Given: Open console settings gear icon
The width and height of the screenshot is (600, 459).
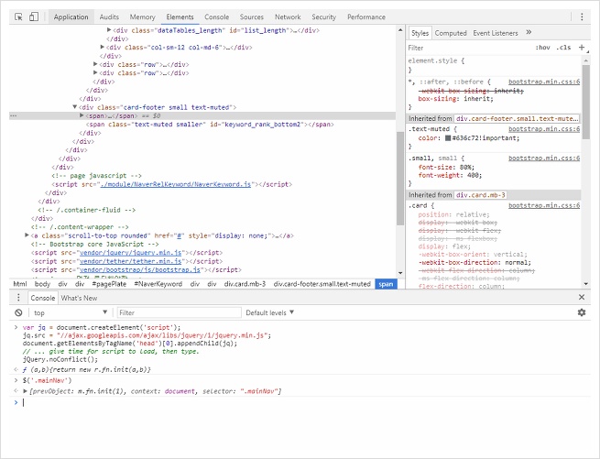Looking at the screenshot, I should [x=582, y=312].
